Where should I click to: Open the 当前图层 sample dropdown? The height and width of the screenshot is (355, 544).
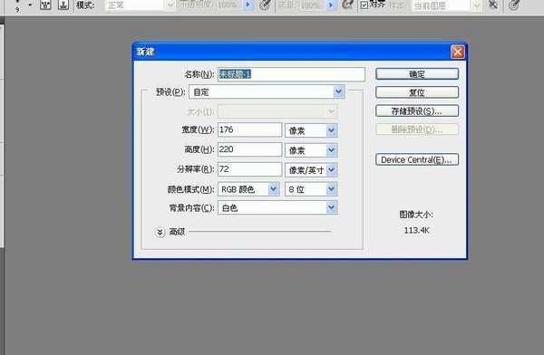[446, 5]
